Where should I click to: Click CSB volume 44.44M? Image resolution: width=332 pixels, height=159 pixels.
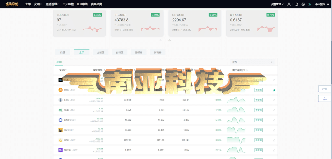click(x=185, y=110)
